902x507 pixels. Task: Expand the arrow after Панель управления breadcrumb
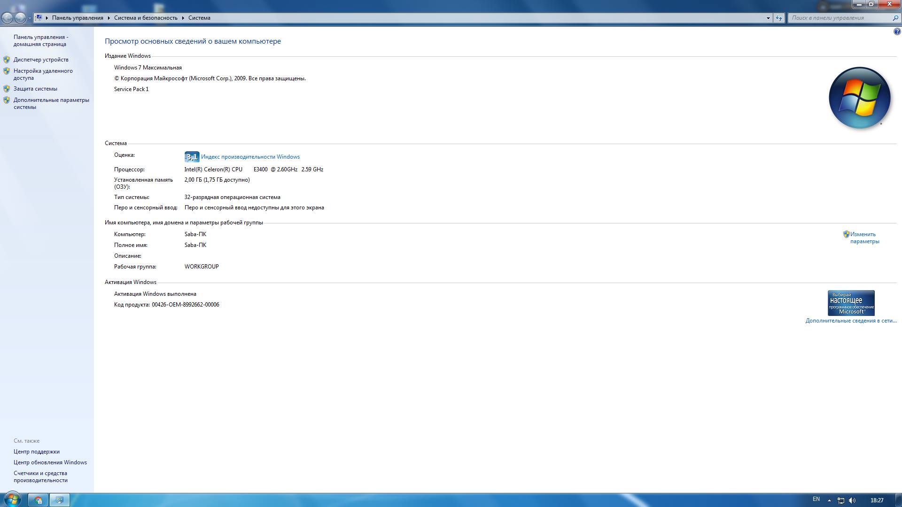tap(109, 18)
